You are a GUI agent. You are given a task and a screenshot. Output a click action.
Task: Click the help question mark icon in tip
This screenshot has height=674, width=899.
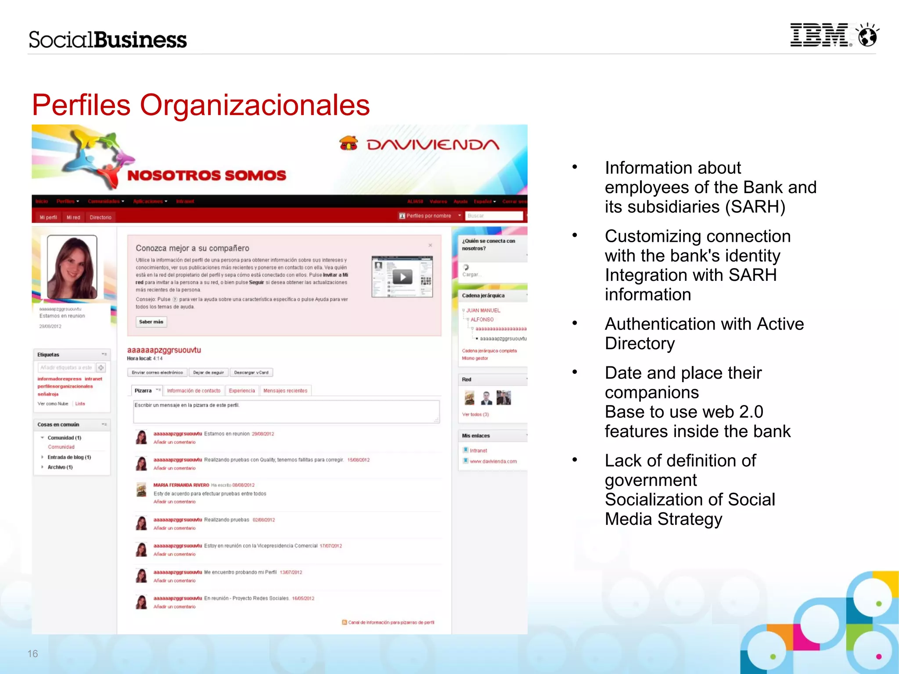(x=175, y=299)
